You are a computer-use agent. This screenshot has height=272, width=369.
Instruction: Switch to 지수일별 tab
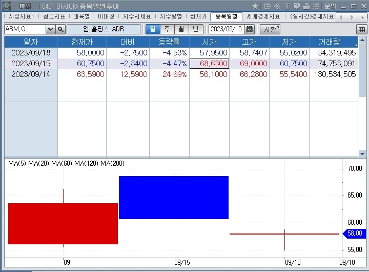(171, 16)
